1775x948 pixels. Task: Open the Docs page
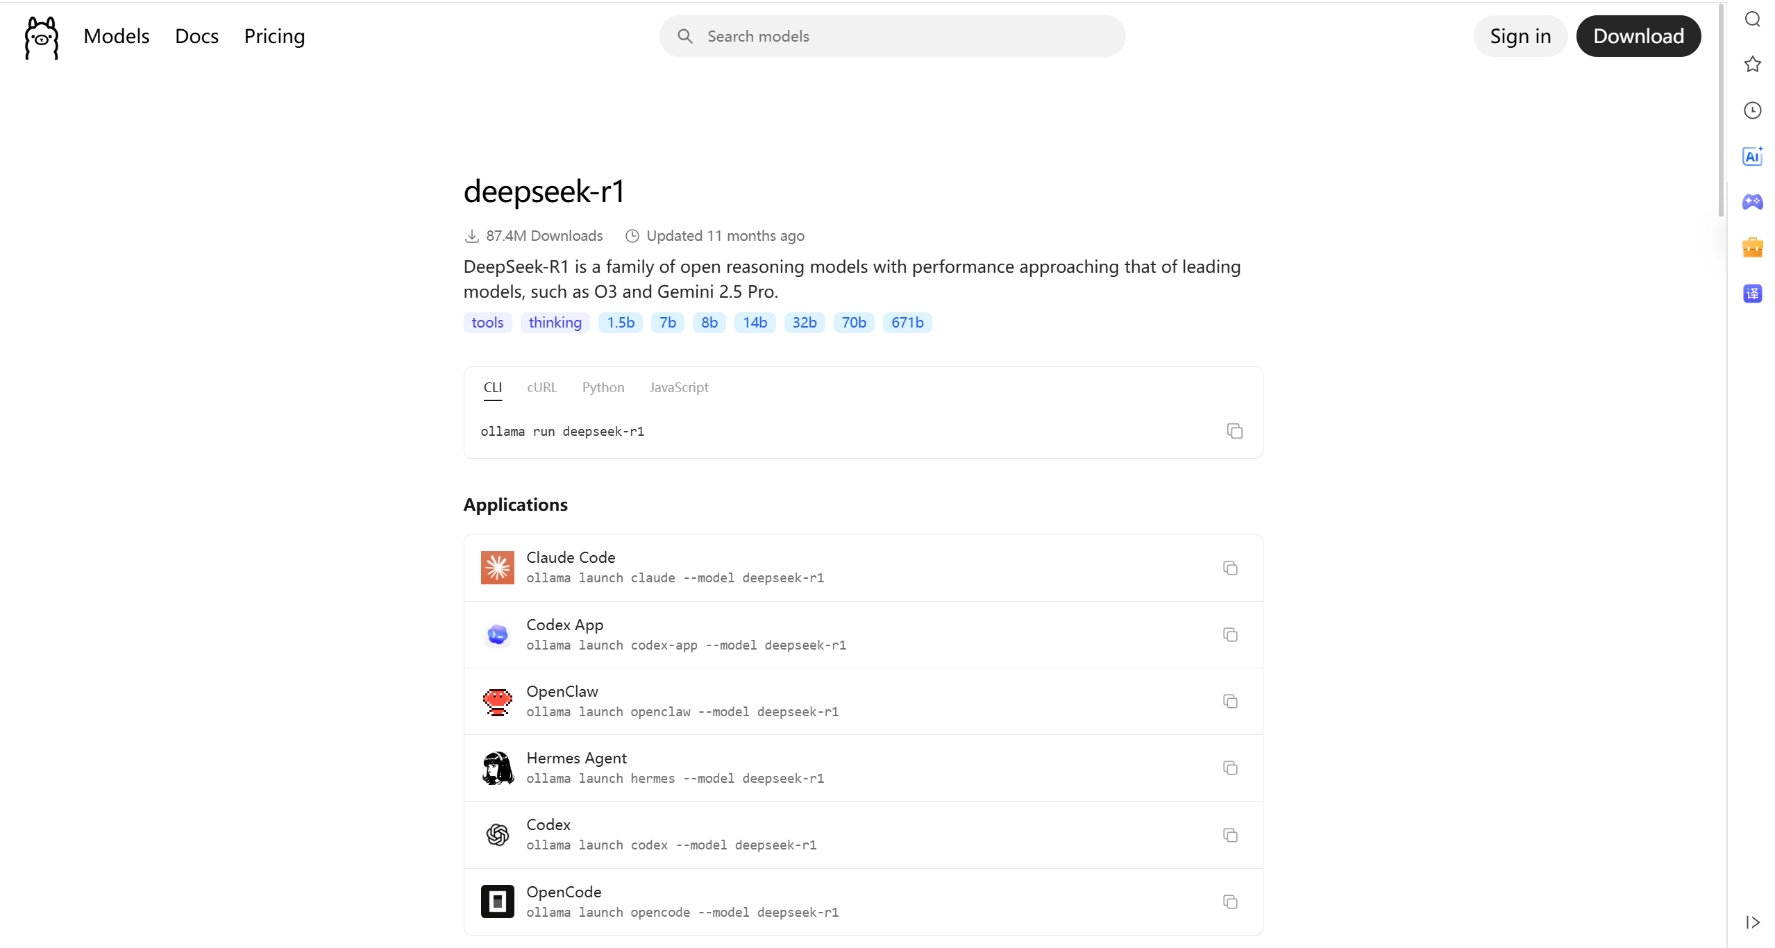[x=196, y=36]
